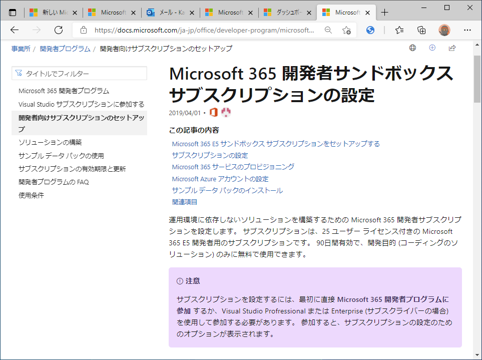Open the Collections panel
Screen dimensions: 482x360
(421, 30)
